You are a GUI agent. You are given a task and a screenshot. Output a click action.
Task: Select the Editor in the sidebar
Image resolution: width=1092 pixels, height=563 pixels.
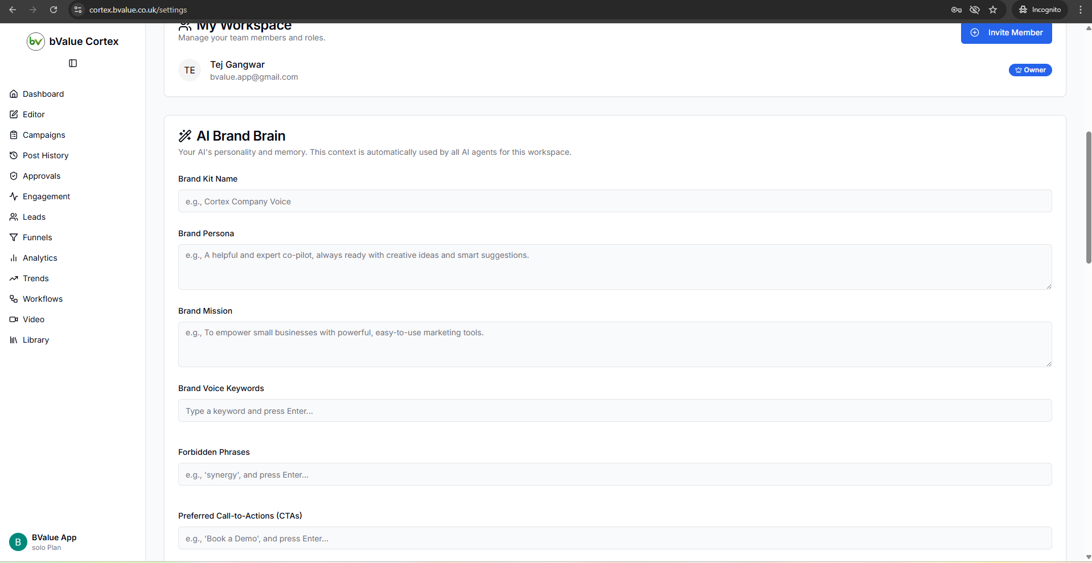(34, 114)
